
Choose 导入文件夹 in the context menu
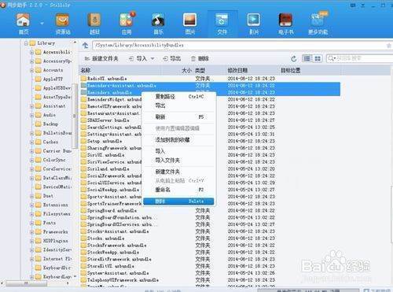(x=178, y=161)
